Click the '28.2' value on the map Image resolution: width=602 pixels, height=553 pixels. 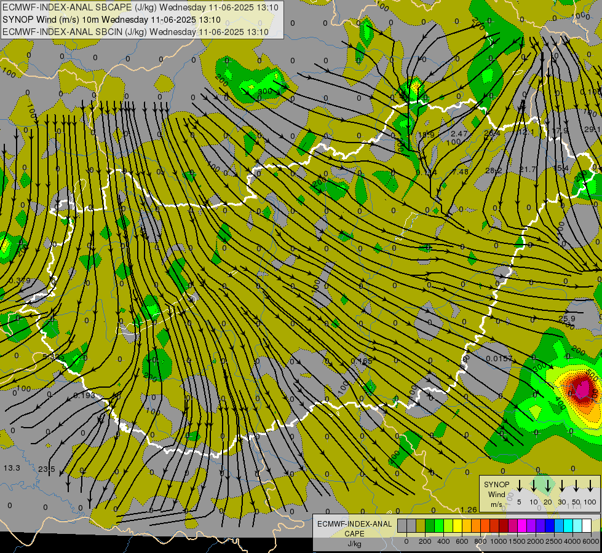[493, 170]
